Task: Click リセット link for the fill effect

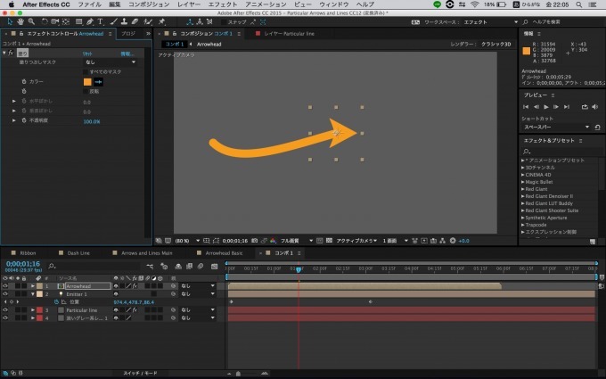Action: pyautogui.click(x=87, y=54)
